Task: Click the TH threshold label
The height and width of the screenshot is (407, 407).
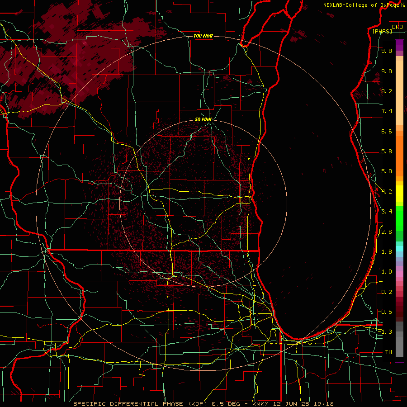Action: coord(388,352)
